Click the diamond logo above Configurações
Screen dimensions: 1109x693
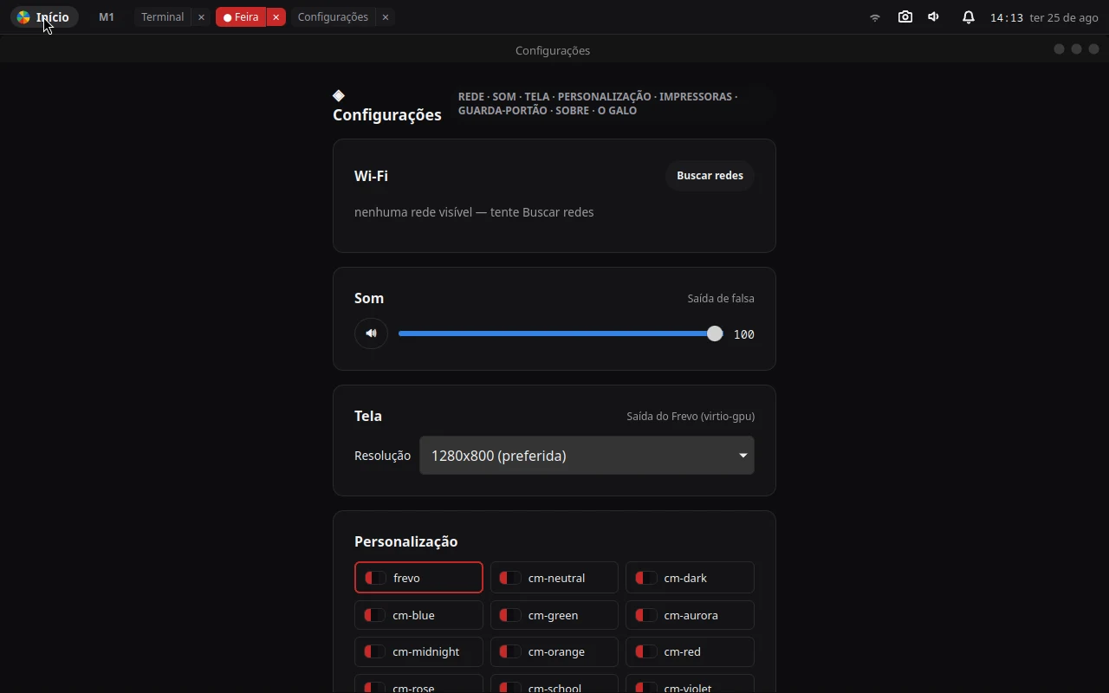tap(339, 95)
